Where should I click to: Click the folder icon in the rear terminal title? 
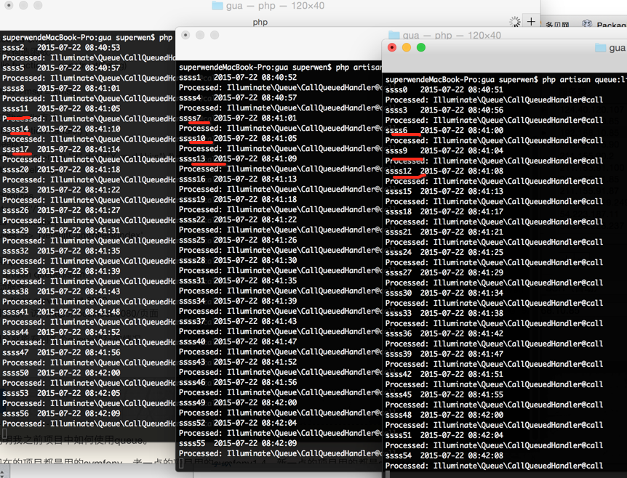pyautogui.click(x=217, y=6)
